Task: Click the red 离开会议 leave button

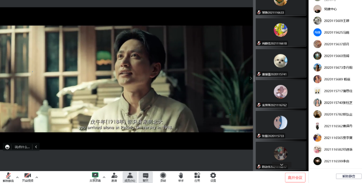Action: 295,177
